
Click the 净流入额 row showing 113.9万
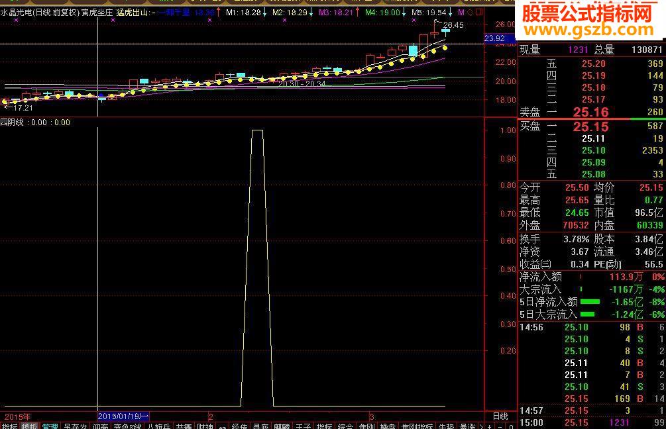point(592,277)
